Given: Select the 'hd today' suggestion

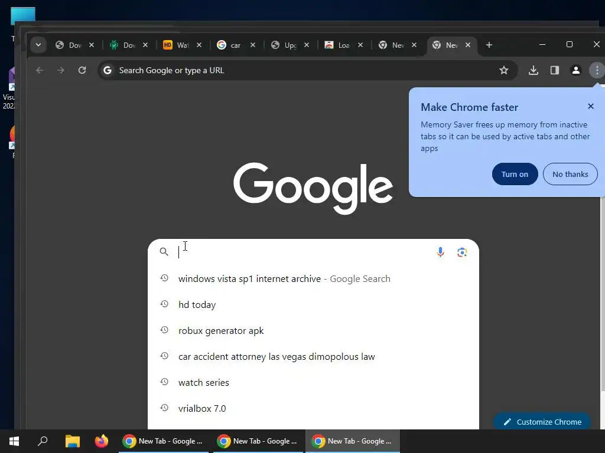Looking at the screenshot, I should (x=313, y=305).
